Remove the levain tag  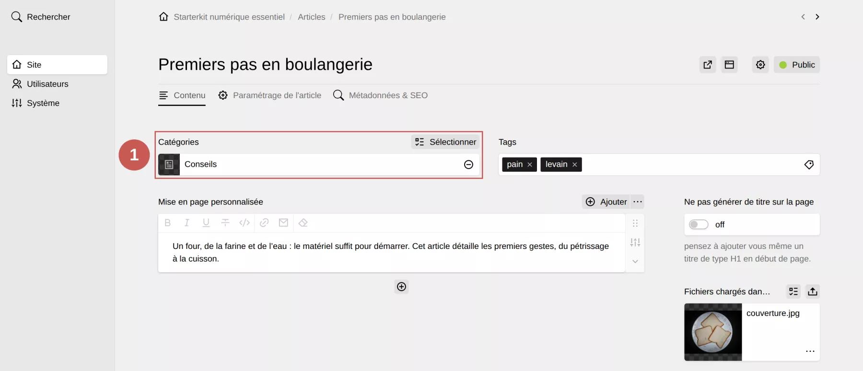tap(574, 165)
